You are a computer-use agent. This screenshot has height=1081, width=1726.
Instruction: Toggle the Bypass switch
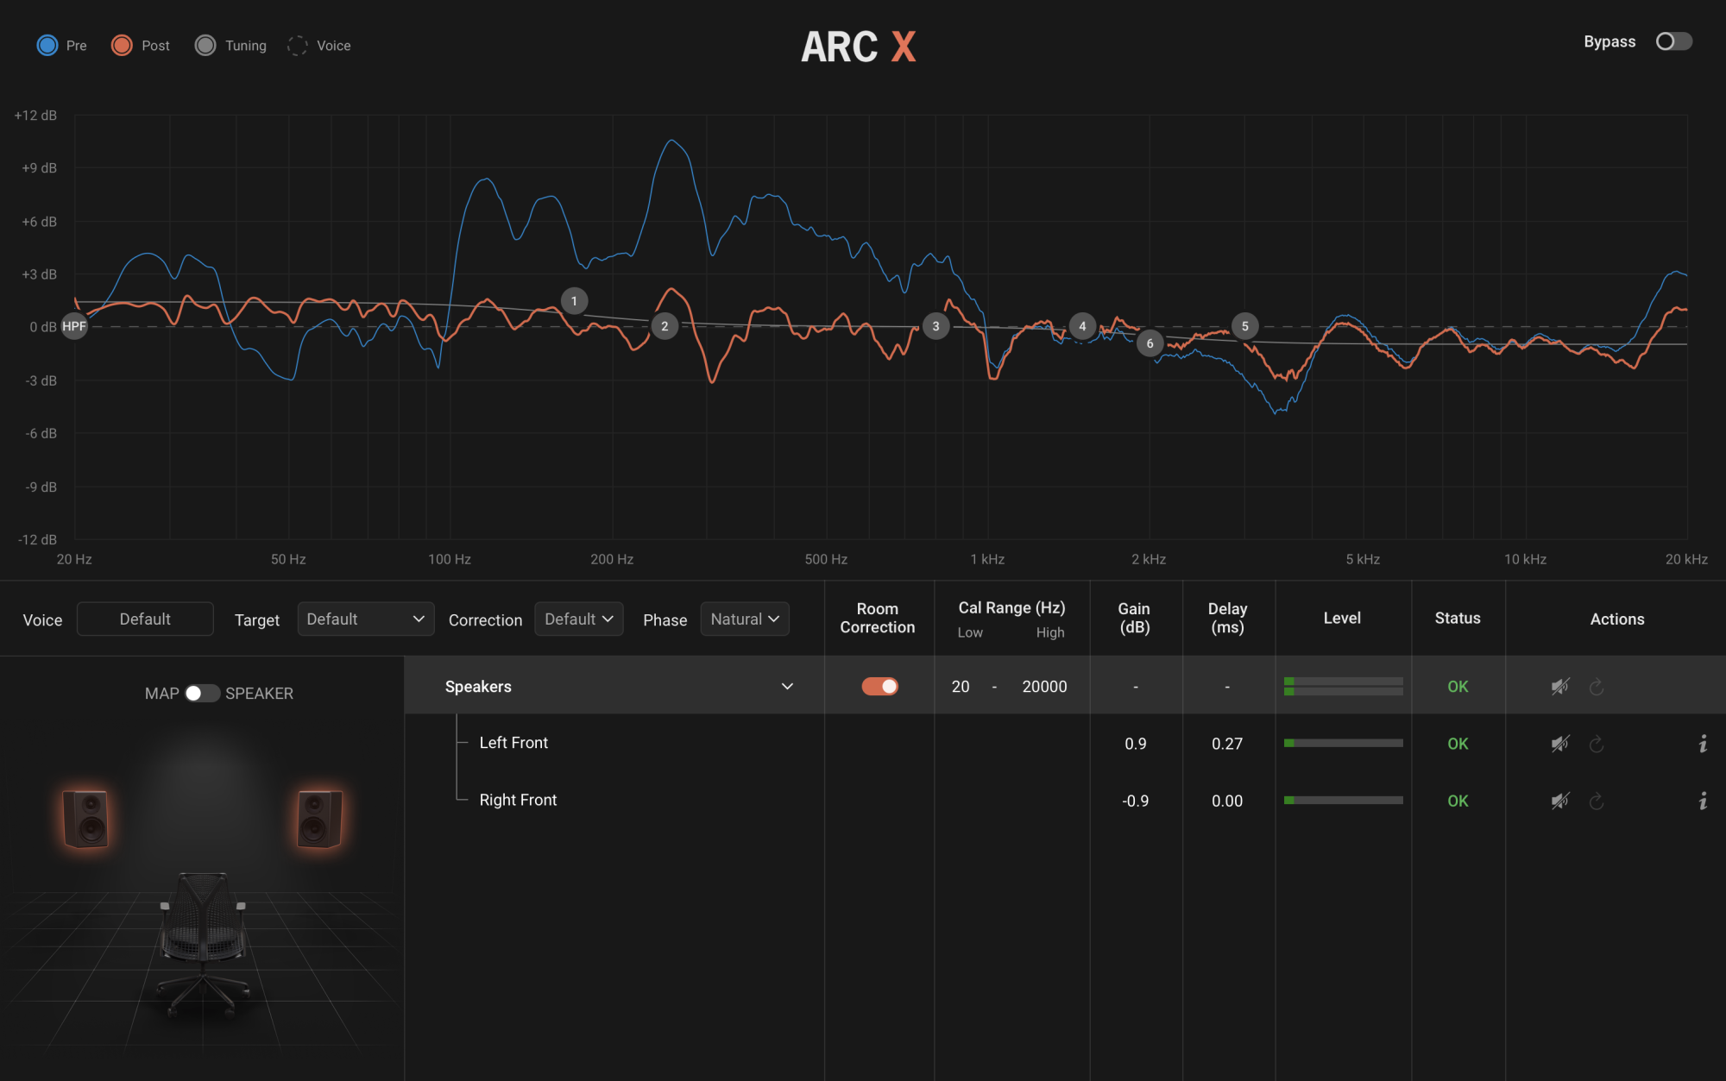[1673, 41]
